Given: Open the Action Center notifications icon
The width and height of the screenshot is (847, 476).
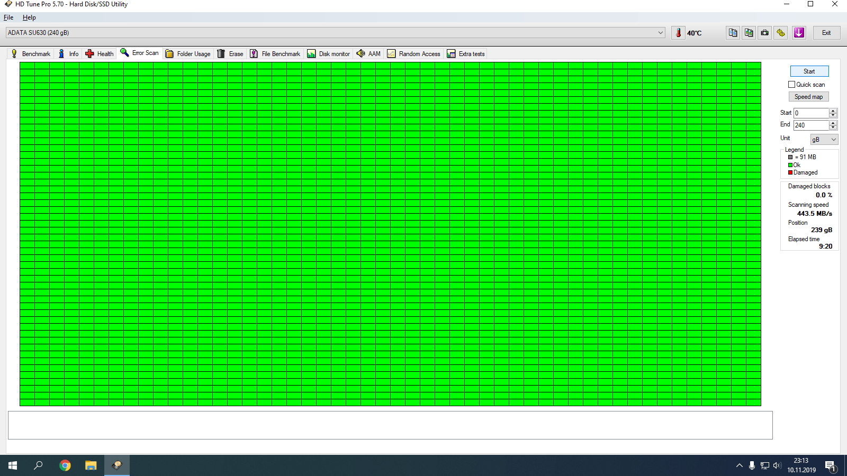Looking at the screenshot, I should (x=830, y=466).
